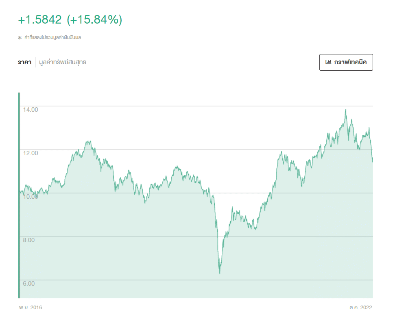395x321 pixels.
Task: Click the asterisk footnote symbol
Action: tap(20, 38)
